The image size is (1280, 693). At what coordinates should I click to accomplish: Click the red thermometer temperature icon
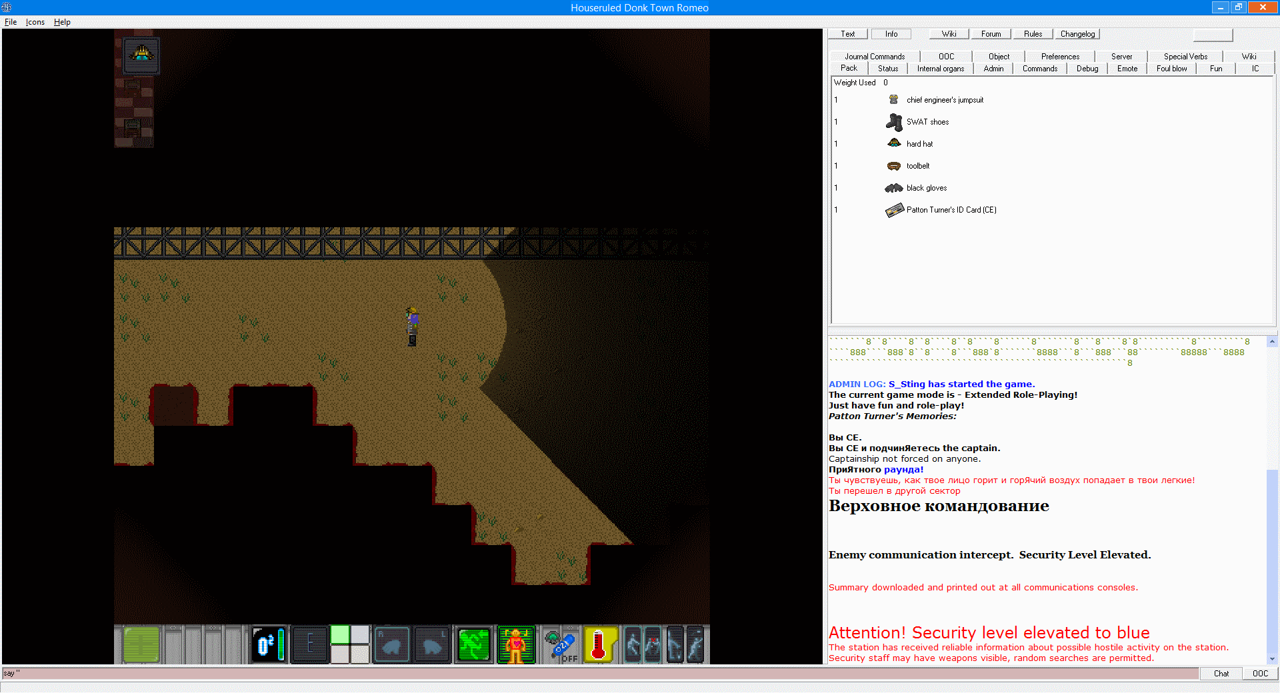pyautogui.click(x=600, y=645)
